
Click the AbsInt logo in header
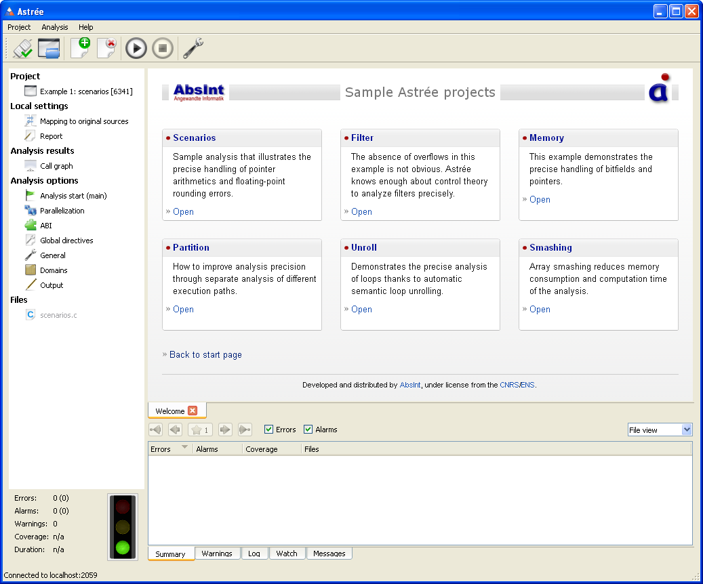pos(199,92)
